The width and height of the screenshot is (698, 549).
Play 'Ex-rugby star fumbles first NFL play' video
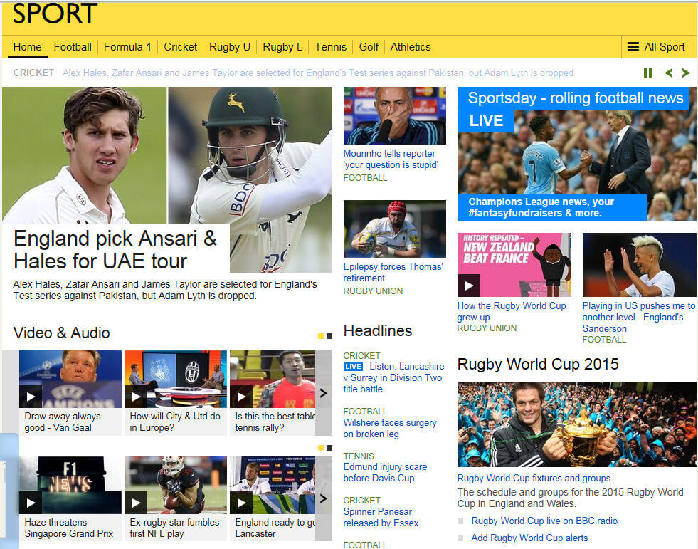(x=136, y=503)
